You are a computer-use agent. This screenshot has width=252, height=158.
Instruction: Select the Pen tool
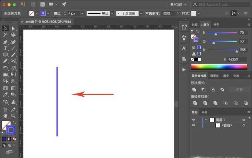click(6, 42)
